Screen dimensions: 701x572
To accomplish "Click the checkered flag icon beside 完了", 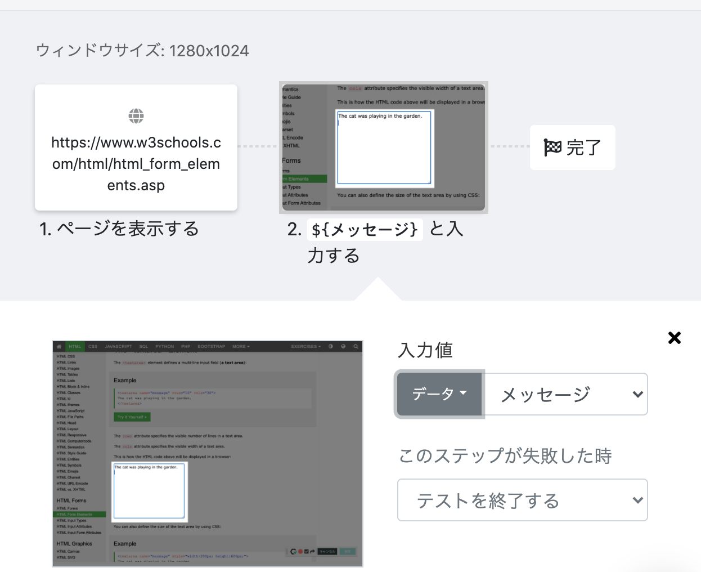I will [x=552, y=148].
